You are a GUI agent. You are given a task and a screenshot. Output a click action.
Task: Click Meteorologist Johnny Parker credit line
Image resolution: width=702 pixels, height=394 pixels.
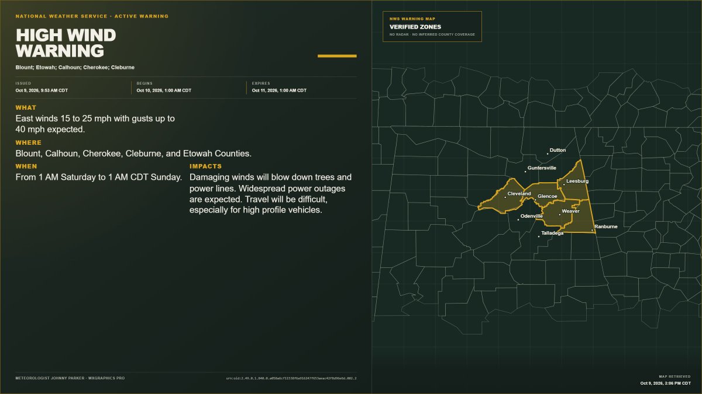point(70,378)
